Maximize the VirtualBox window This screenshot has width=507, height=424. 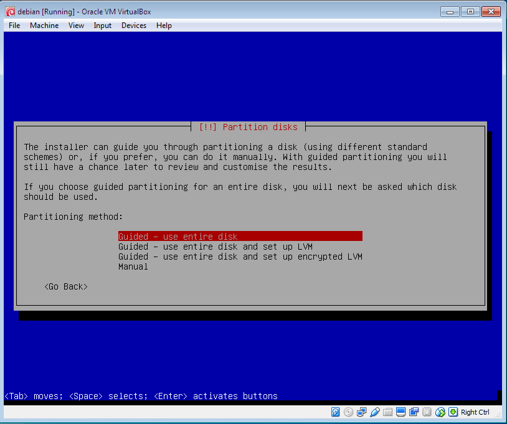pos(470,12)
